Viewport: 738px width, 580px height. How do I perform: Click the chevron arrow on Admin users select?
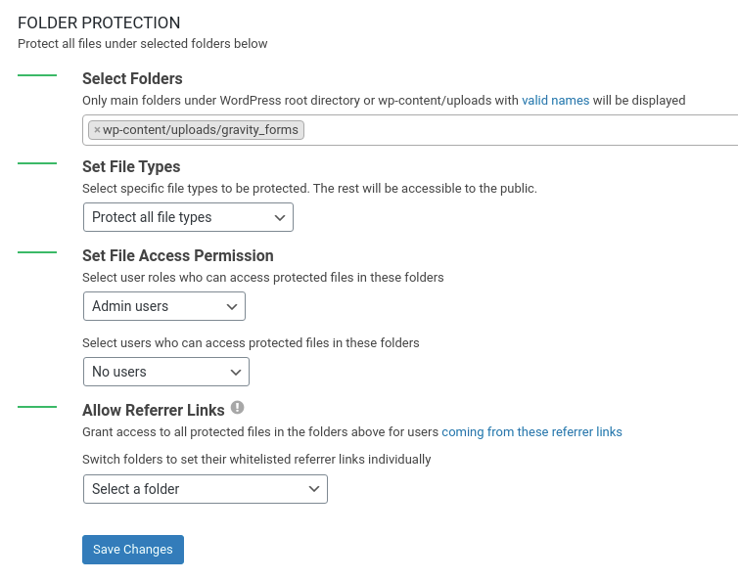coord(232,307)
